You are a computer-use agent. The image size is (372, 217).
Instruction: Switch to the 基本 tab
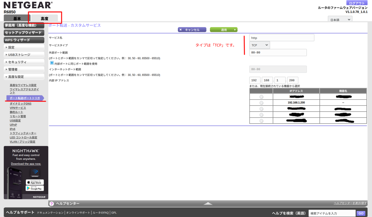click(17, 19)
